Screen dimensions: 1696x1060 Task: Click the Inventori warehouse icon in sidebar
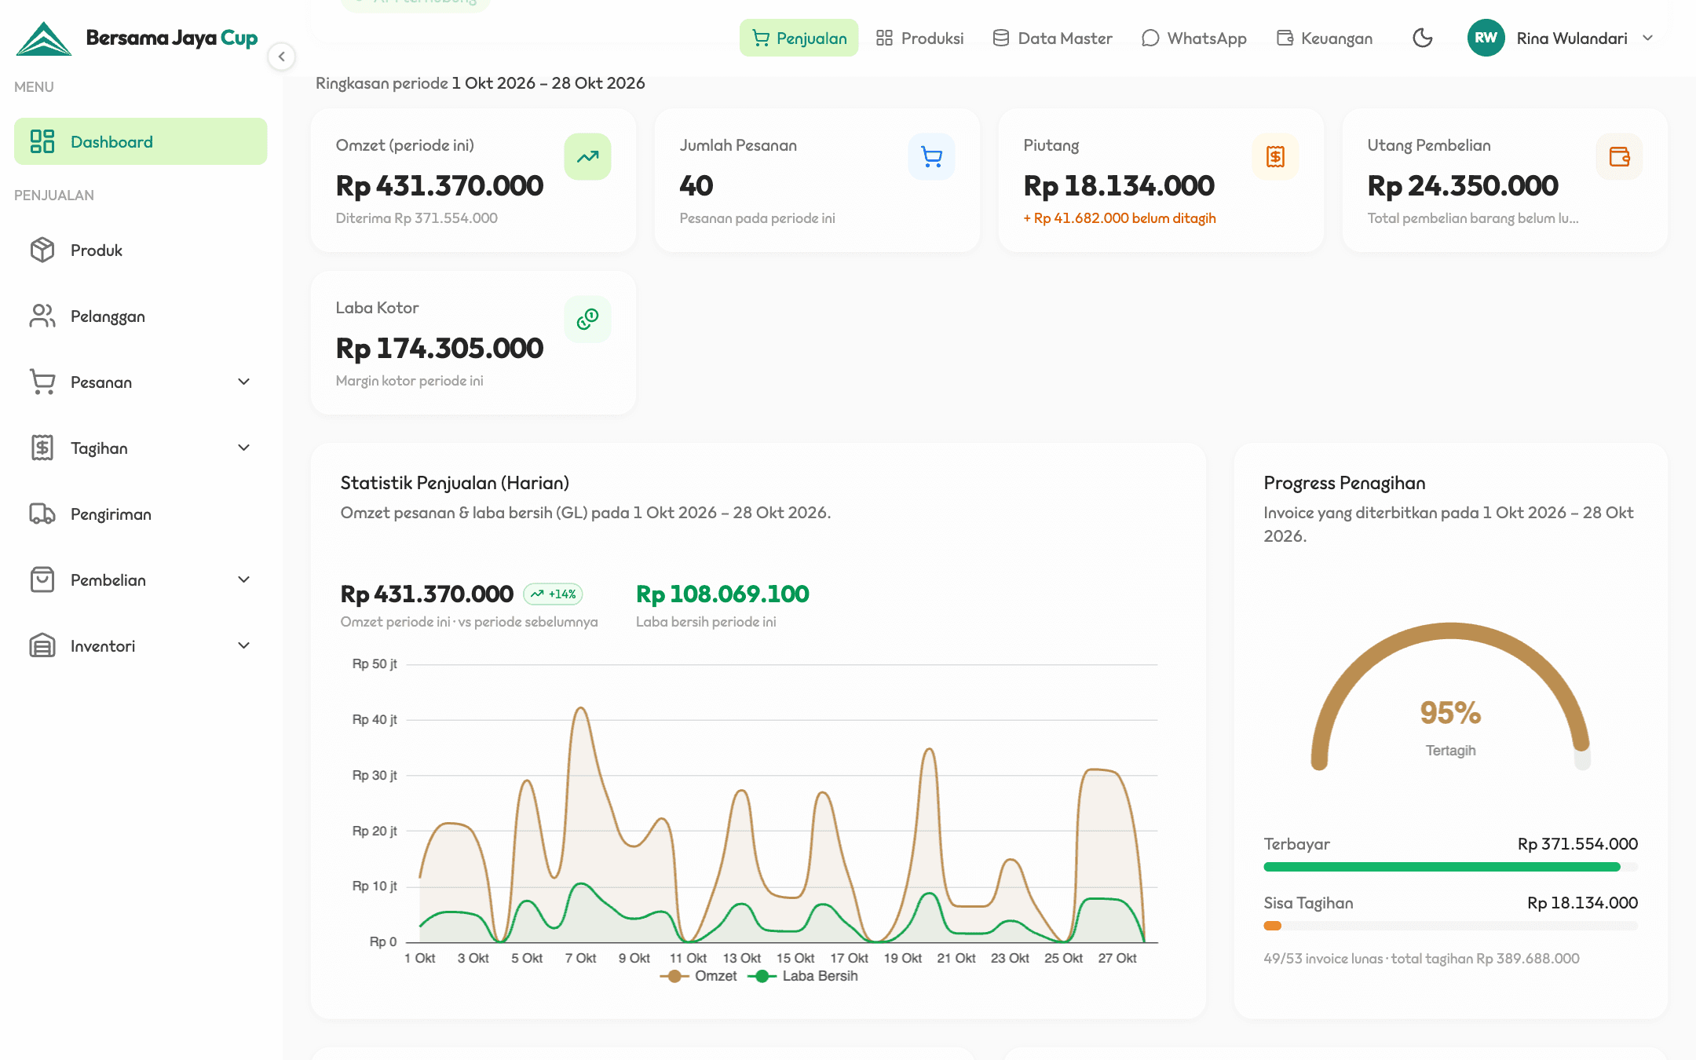point(42,645)
